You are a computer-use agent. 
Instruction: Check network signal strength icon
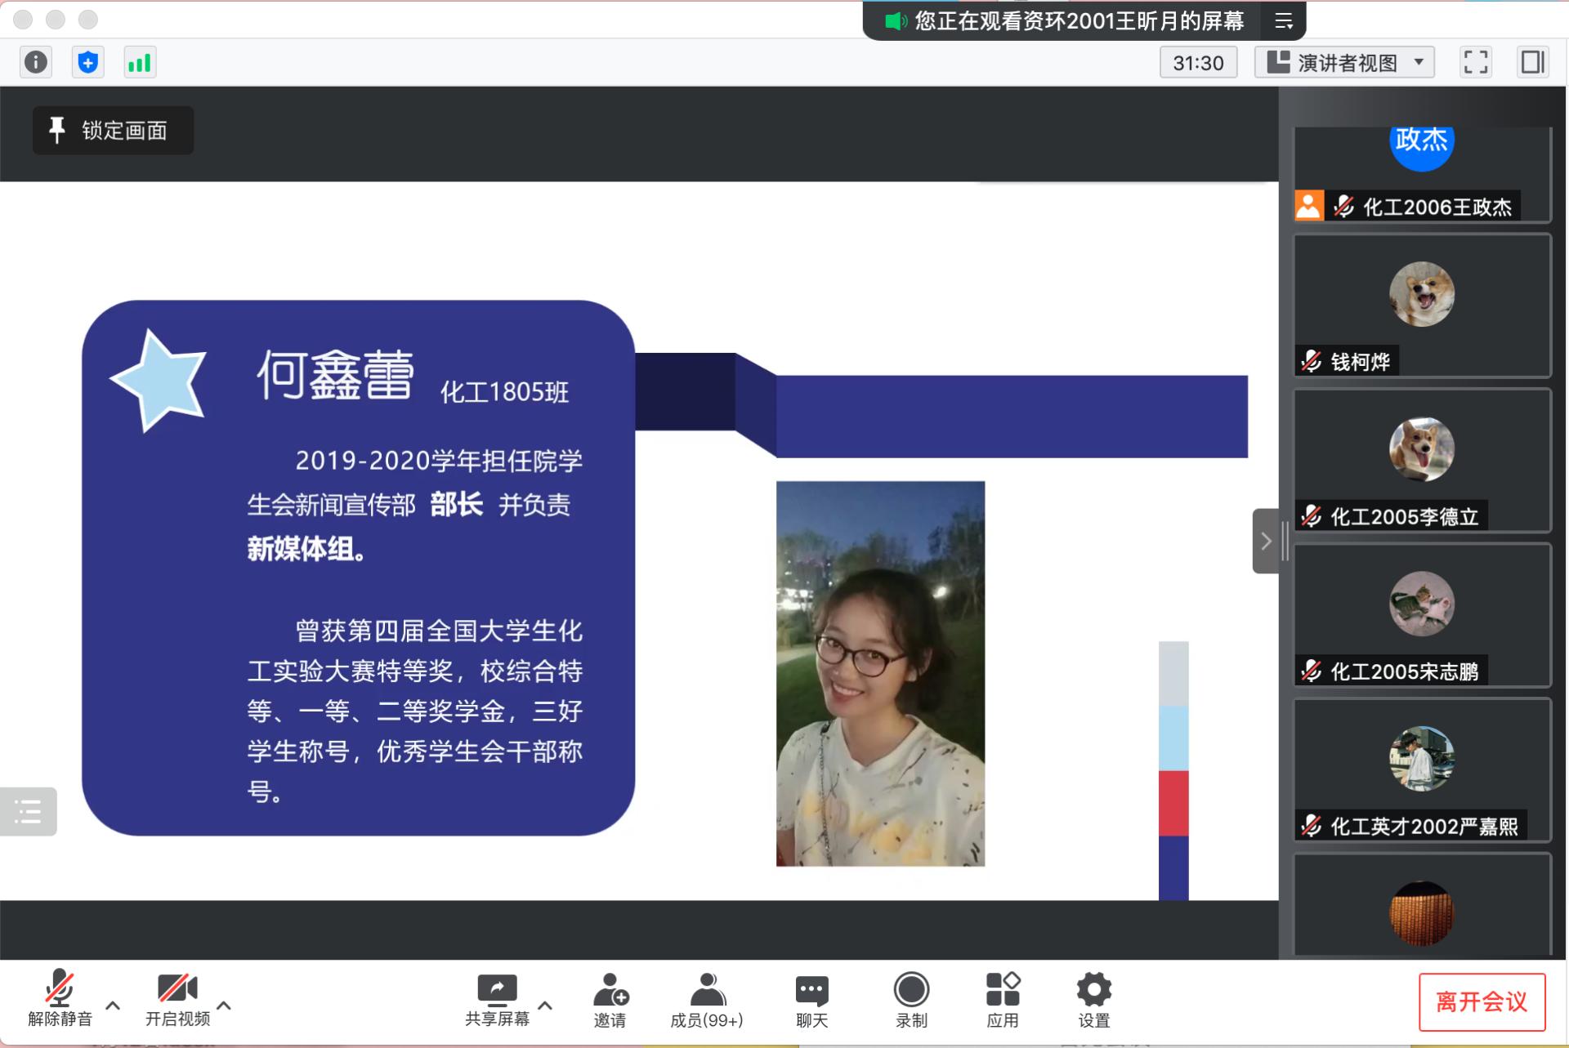(140, 62)
